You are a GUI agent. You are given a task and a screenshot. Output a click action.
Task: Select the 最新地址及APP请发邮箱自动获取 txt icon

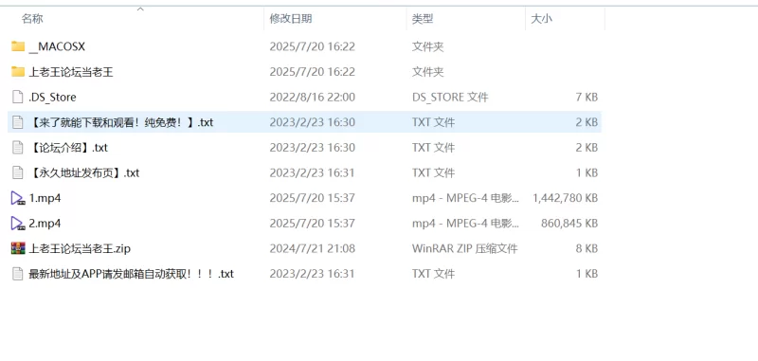click(x=18, y=274)
